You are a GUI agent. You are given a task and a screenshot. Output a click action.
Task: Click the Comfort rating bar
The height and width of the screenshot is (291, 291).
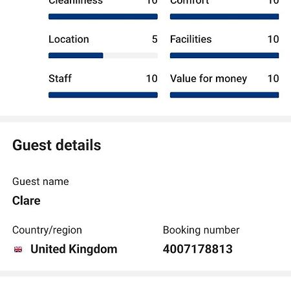click(x=224, y=17)
